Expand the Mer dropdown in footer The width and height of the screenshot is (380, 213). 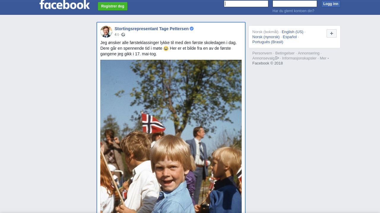(x=324, y=58)
